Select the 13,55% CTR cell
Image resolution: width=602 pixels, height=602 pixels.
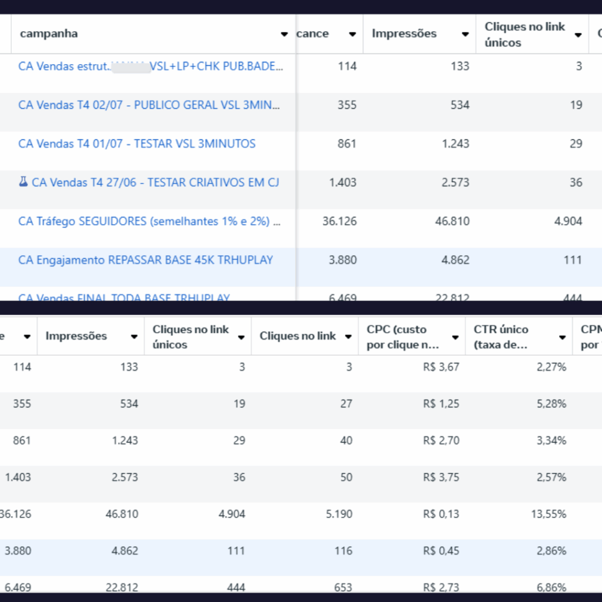(551, 514)
